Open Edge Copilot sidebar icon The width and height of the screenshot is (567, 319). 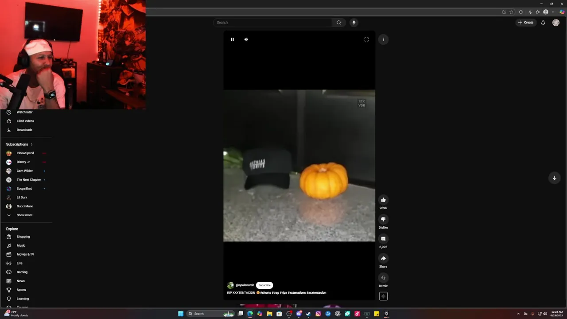(562, 12)
